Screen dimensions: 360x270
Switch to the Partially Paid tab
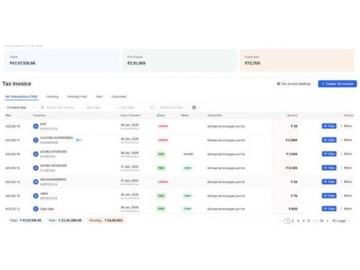point(77,96)
